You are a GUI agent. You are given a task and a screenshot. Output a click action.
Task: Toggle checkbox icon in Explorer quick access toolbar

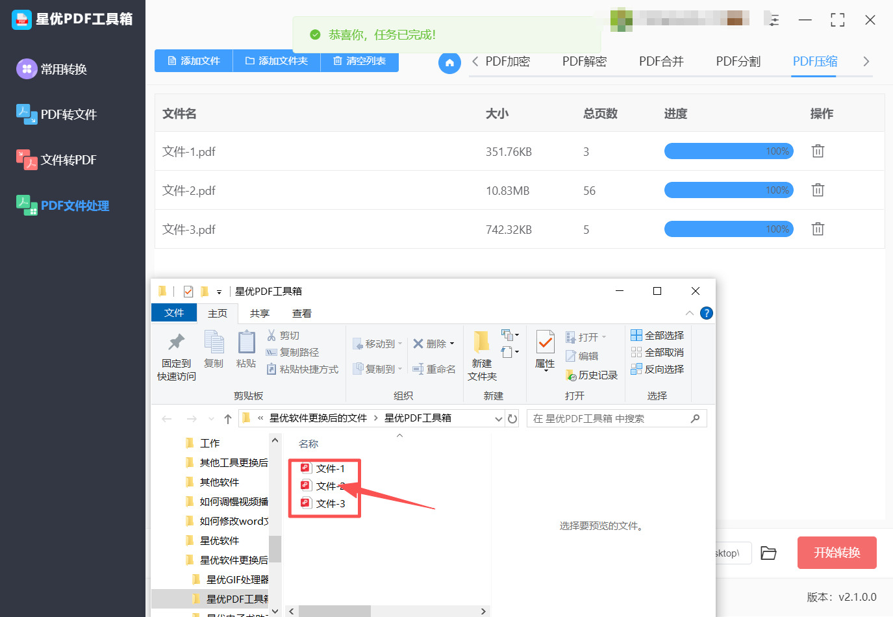click(x=188, y=292)
